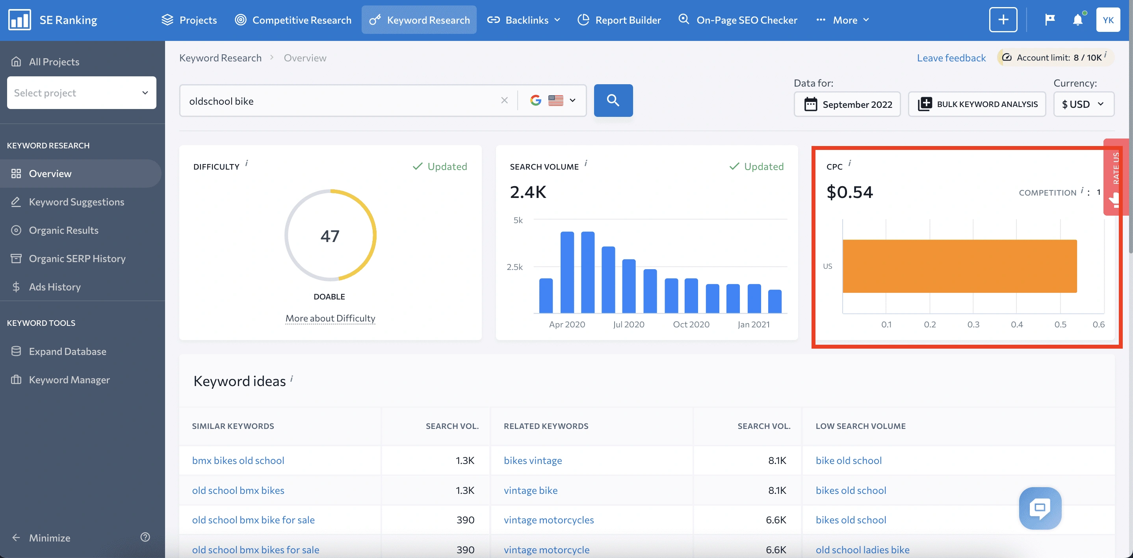
Task: Open notifications via the bell icon
Action: pos(1077,19)
